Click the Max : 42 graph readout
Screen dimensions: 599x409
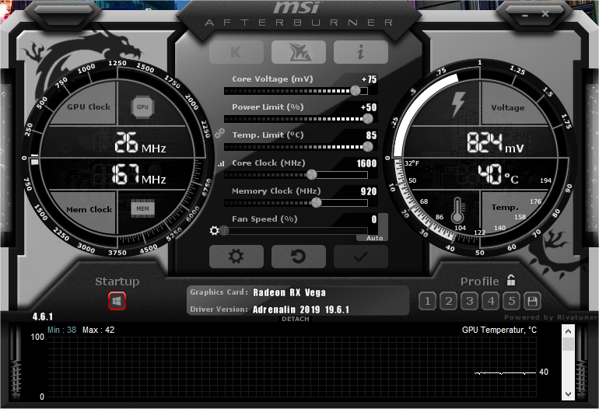pyautogui.click(x=98, y=330)
